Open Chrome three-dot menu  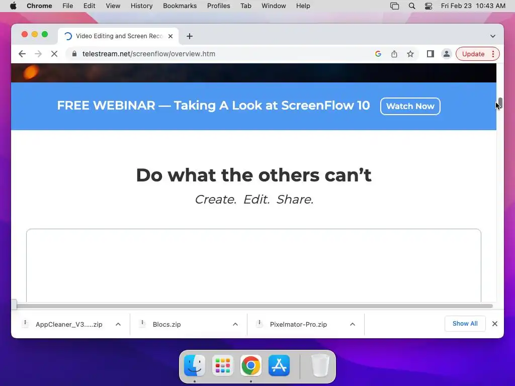[x=493, y=54]
